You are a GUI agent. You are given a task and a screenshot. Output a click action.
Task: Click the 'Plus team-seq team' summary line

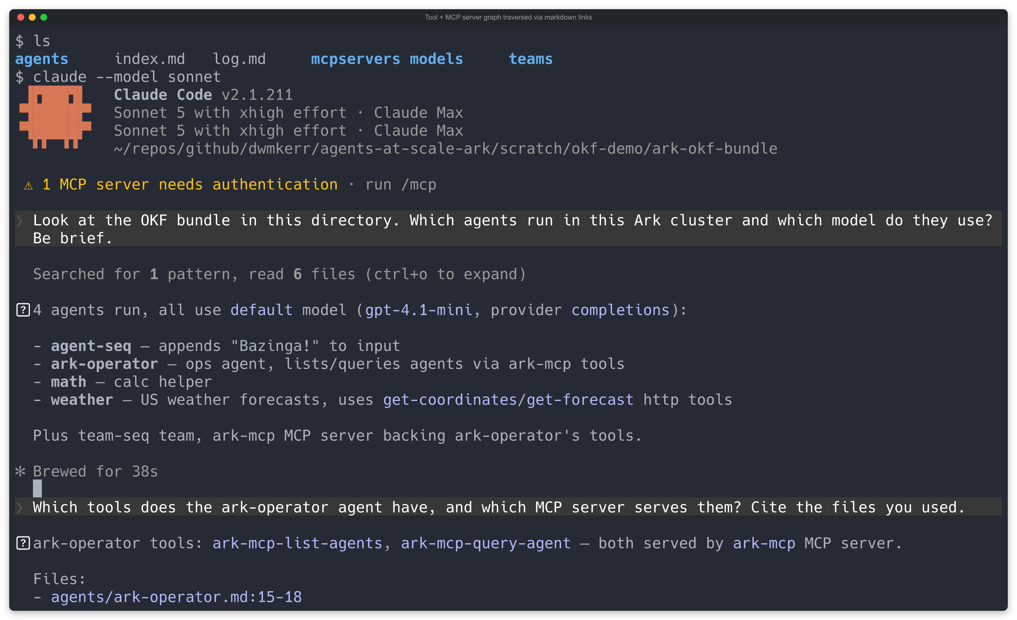coord(337,435)
